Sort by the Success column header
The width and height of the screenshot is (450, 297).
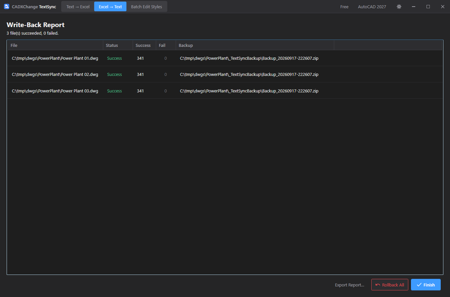pyautogui.click(x=145, y=45)
